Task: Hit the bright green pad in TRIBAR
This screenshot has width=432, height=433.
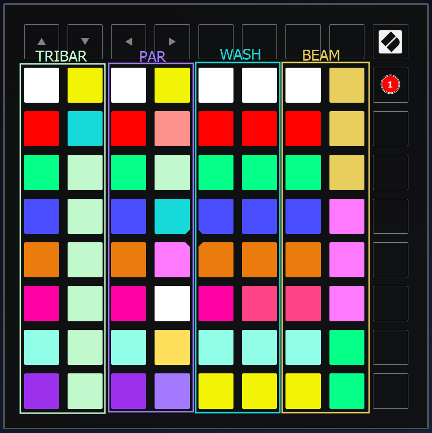Action: (x=42, y=172)
